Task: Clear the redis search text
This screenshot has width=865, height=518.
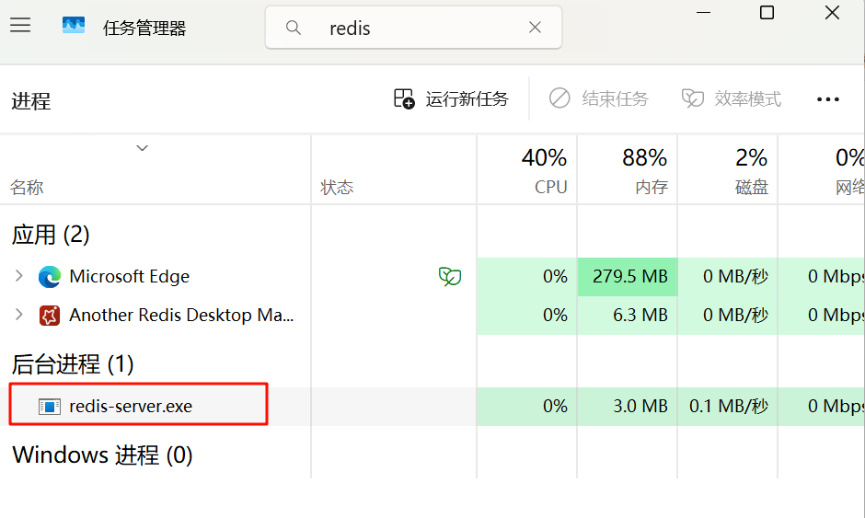Action: click(x=535, y=27)
